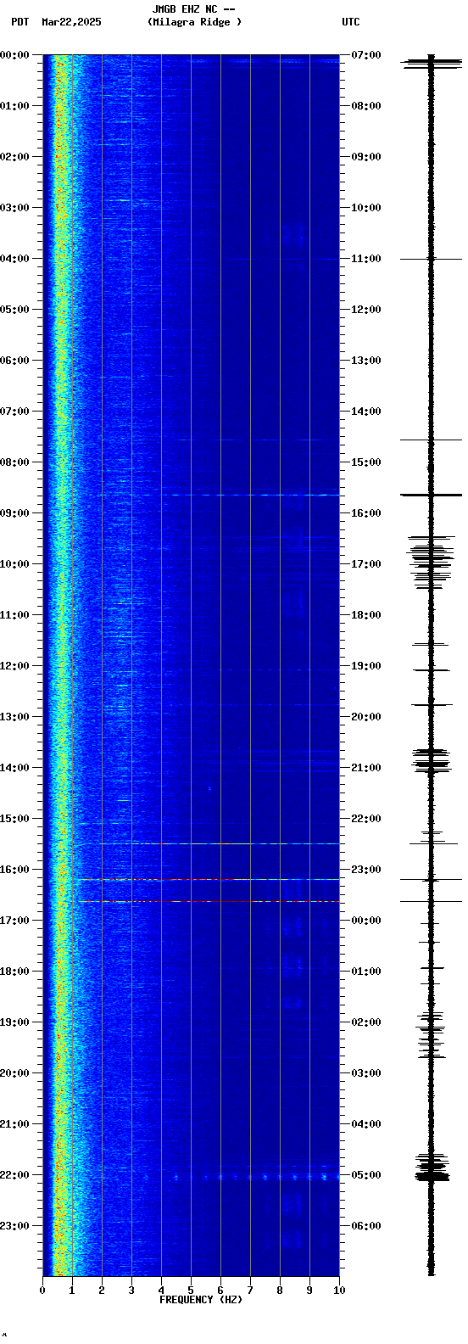Image resolution: width=468 pixels, height=1344 pixels.
Task: Click the '16:00' PDT label on left axis
Action: [x=14, y=870]
